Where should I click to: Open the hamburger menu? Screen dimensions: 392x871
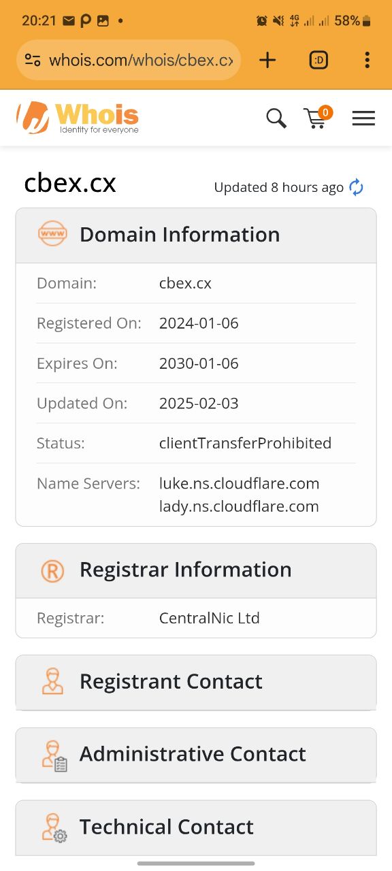point(363,118)
